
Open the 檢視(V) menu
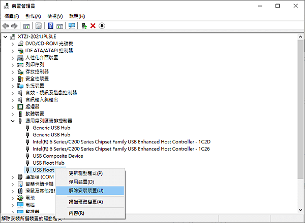tap(55, 16)
